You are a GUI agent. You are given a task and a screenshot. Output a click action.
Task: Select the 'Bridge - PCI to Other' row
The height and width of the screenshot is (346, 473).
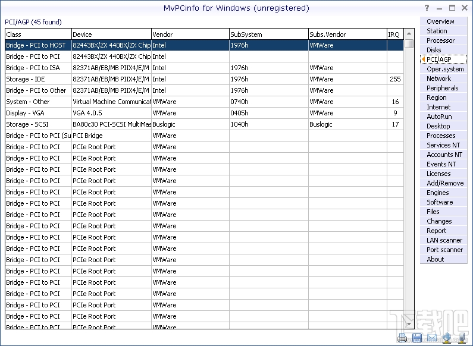(x=204, y=90)
